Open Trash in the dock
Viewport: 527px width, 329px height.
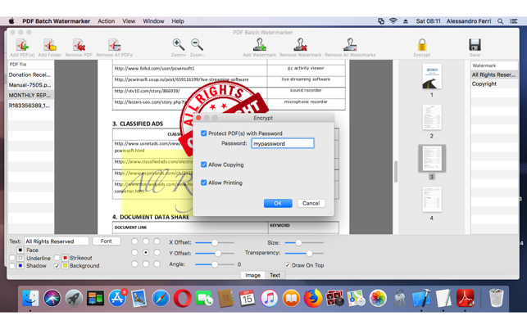pos(497,298)
